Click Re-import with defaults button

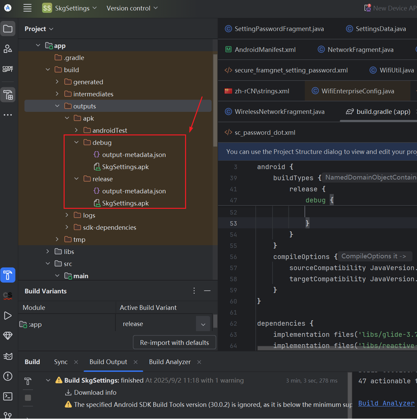pyautogui.click(x=174, y=342)
